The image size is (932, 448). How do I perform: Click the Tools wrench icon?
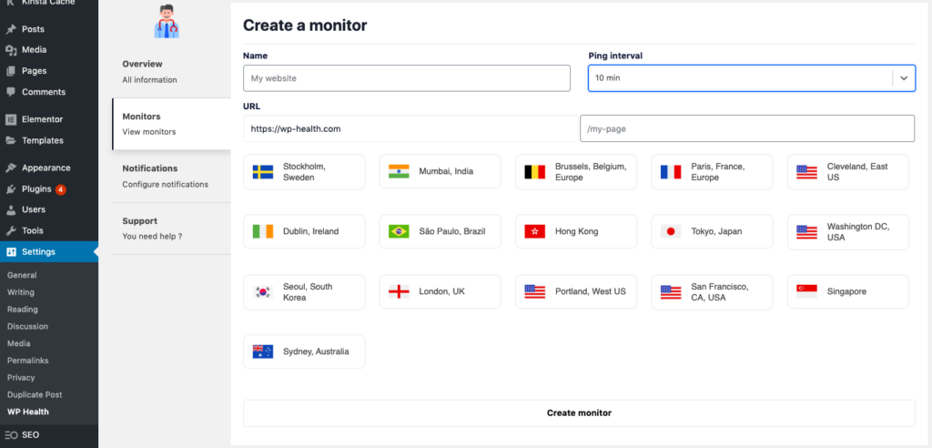click(11, 231)
